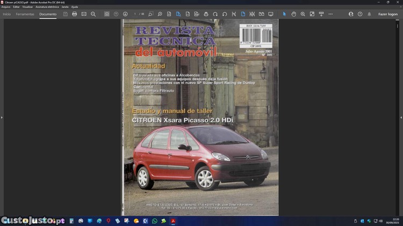Click the page number input field
The image size is (403, 226).
135,14
